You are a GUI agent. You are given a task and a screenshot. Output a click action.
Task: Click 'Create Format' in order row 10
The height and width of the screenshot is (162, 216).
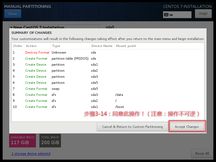tap(36, 107)
